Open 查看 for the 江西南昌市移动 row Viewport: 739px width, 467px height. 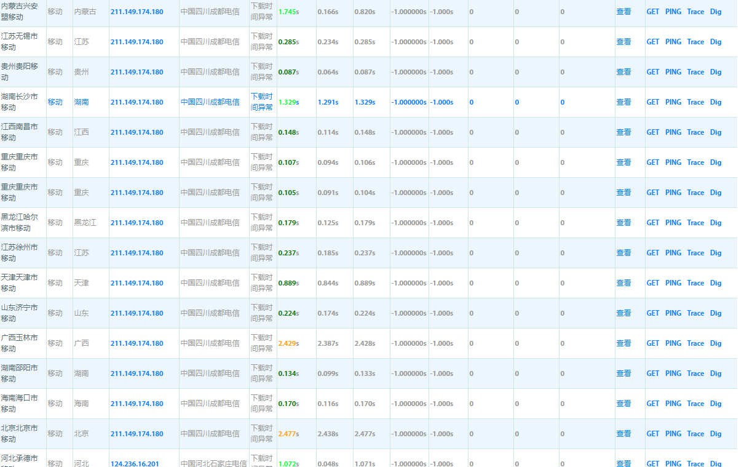[x=623, y=132]
